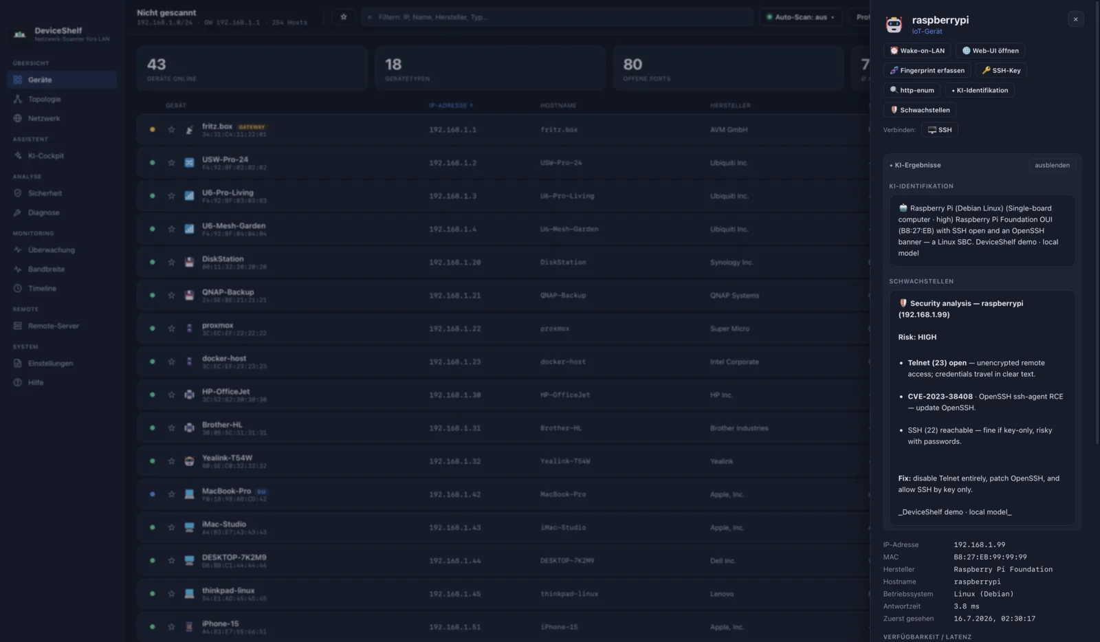Viewport: 1100px width, 642px height.
Task: Open Geräte in the sidebar
Action: click(x=62, y=80)
